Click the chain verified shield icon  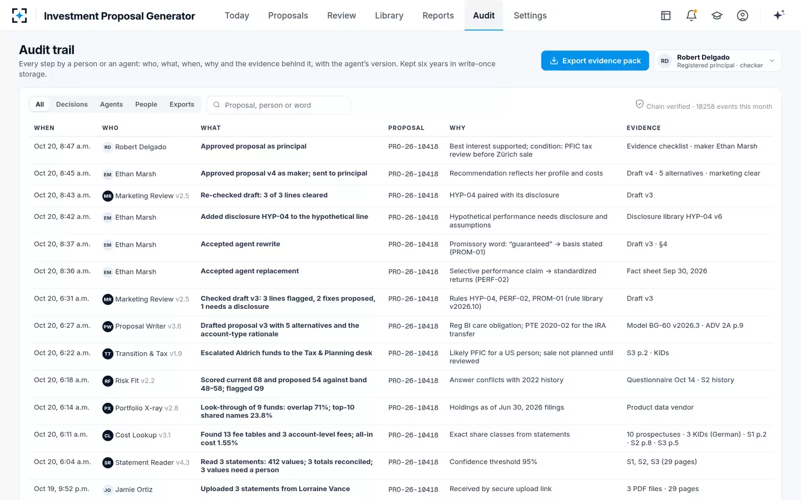640,104
